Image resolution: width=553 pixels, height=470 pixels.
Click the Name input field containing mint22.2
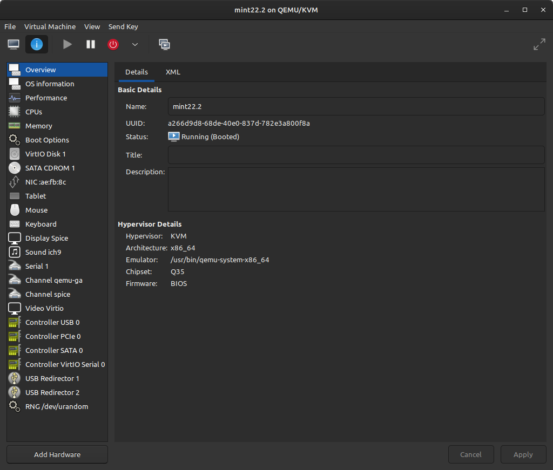[356, 106]
